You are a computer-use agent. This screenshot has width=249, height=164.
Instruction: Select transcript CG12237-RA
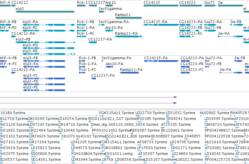[x=92, y=42]
